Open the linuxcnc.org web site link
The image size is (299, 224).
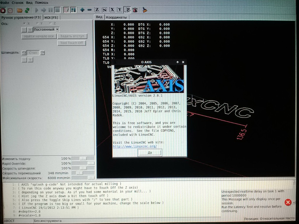(x=135, y=146)
